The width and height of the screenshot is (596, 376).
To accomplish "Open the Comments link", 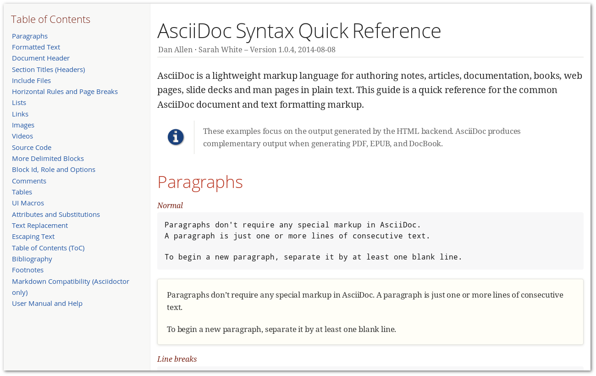I will click(x=29, y=181).
